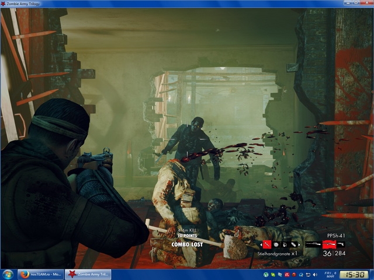Open the Windows Start menu orb
Viewport: 374px width, 280px height.
(8, 275)
